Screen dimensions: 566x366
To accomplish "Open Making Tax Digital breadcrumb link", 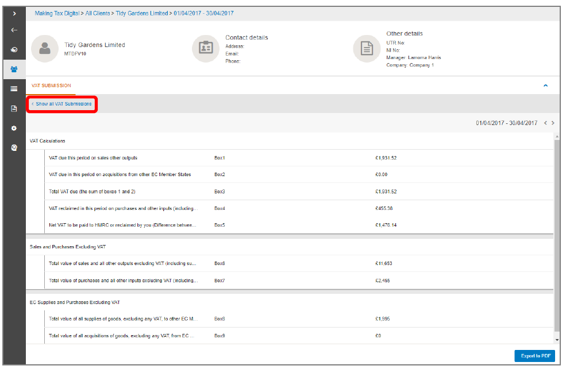I will [x=57, y=13].
